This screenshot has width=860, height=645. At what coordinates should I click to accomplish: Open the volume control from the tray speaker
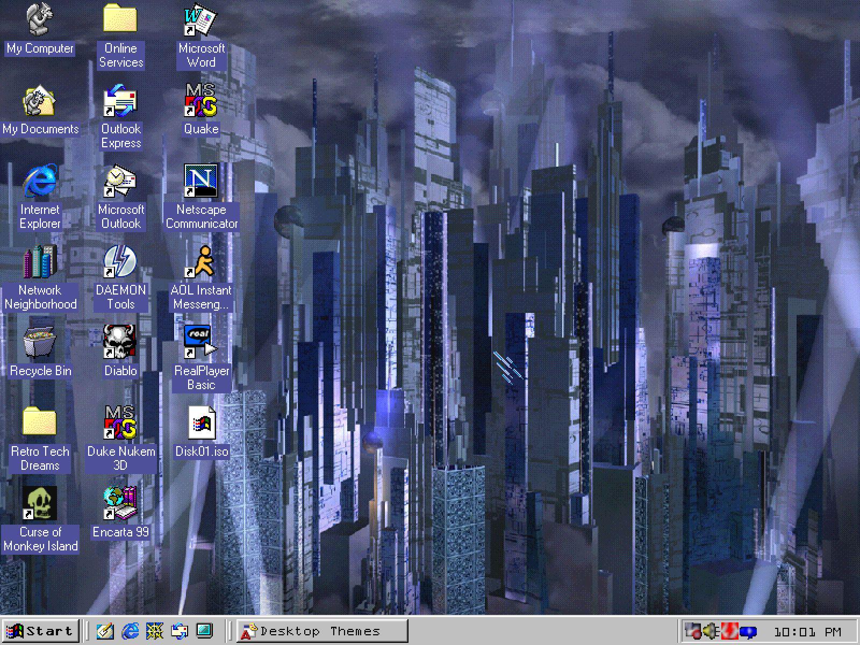point(711,631)
